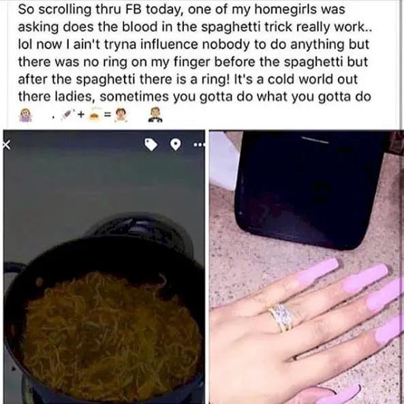This screenshot has width=404, height=404.
Task: Close the photo view with the X icon
Action: [x=6, y=146]
